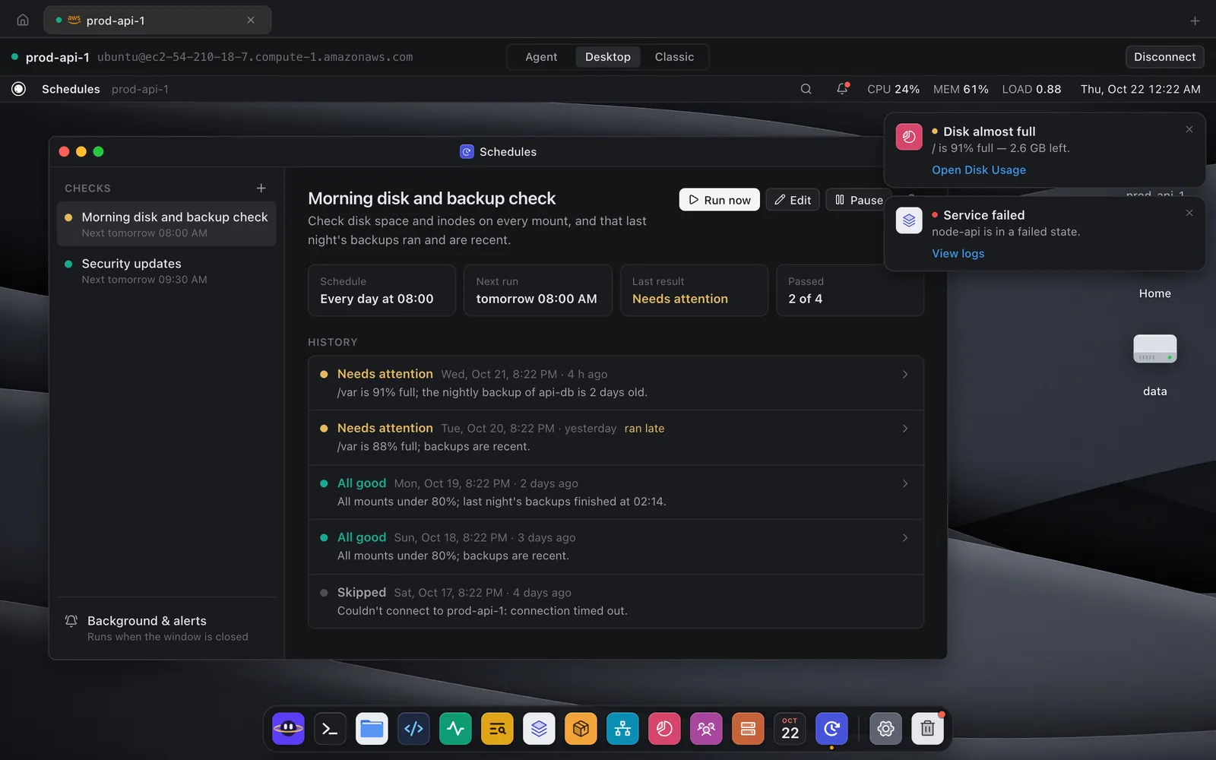Screen dimensions: 1216x760
Task: Open the settings gear icon in dock
Action: tap(885, 729)
